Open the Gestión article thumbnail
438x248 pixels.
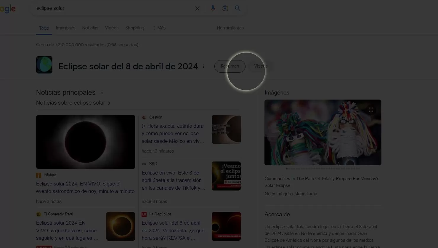tap(226, 129)
